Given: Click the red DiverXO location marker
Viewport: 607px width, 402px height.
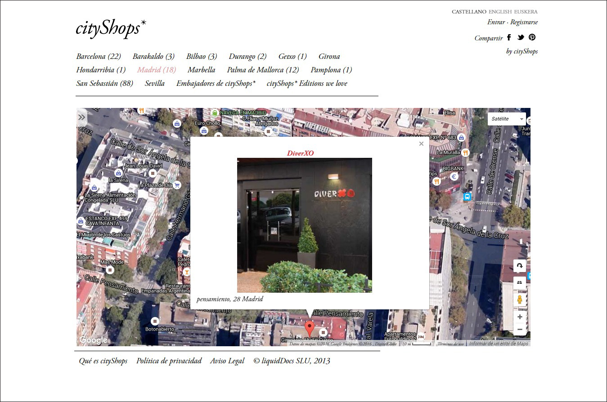Looking at the screenshot, I should coord(309,329).
